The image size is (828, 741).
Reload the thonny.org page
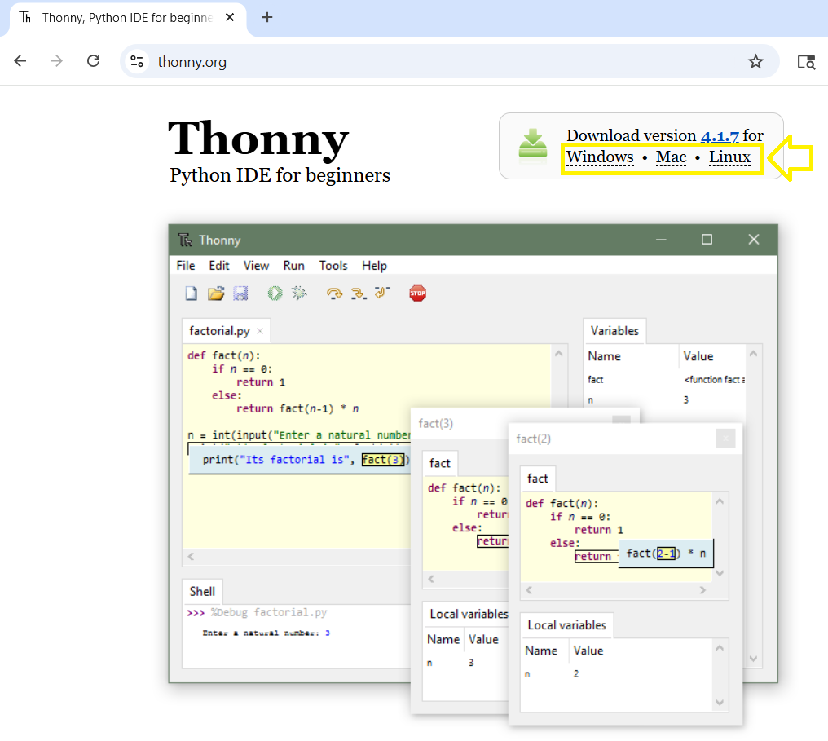tap(93, 61)
